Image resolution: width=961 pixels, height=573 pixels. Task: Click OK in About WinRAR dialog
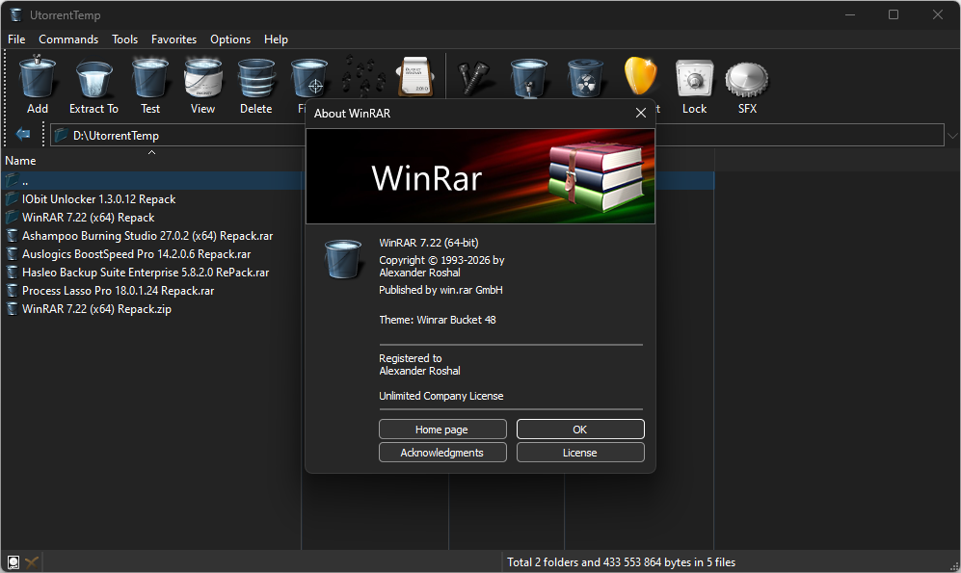(x=580, y=430)
